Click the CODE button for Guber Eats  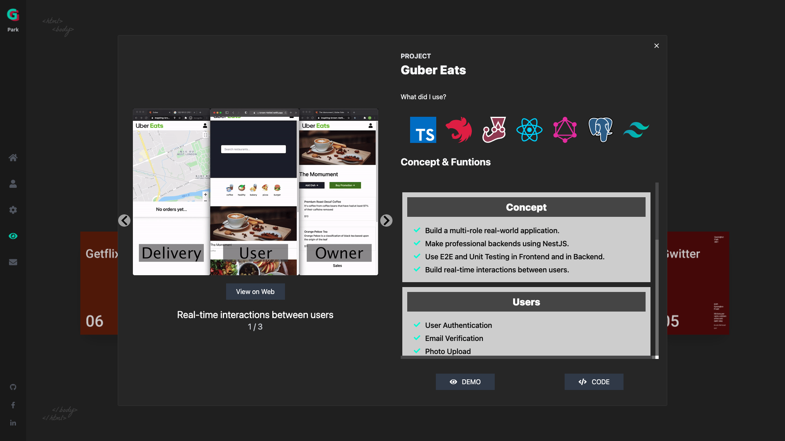tap(594, 382)
